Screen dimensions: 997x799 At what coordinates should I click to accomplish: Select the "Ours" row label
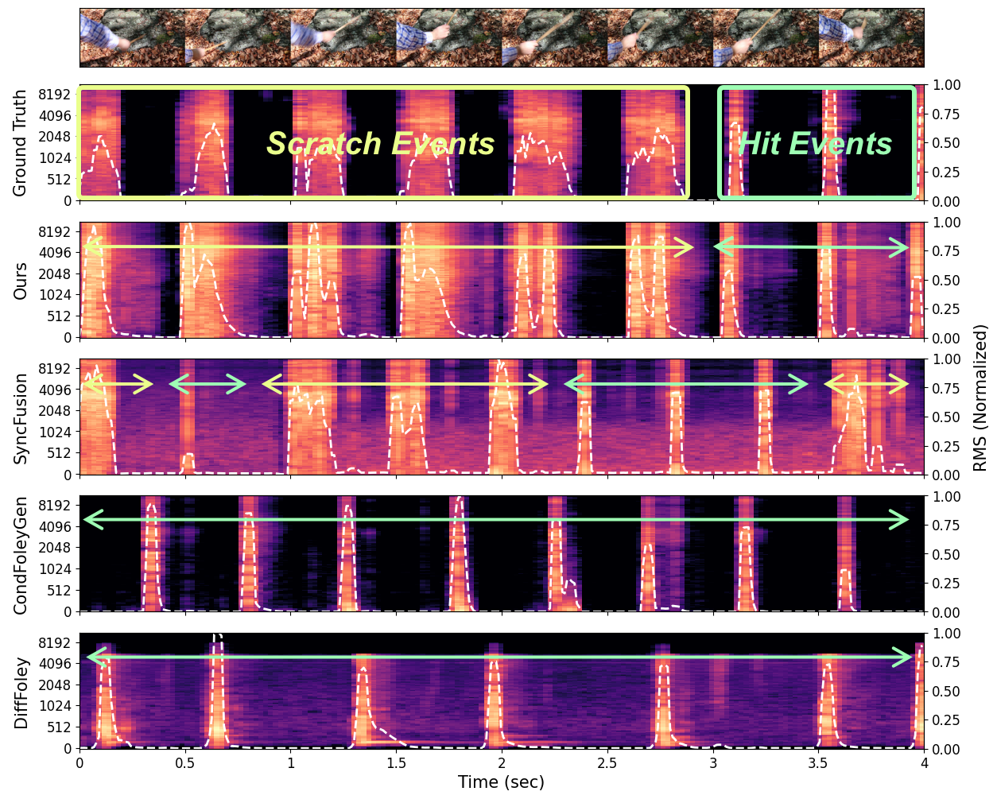click(x=20, y=281)
